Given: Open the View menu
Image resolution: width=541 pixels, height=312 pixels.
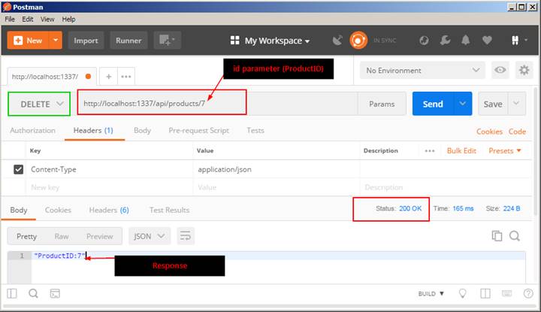Looking at the screenshot, I should tap(47, 19).
